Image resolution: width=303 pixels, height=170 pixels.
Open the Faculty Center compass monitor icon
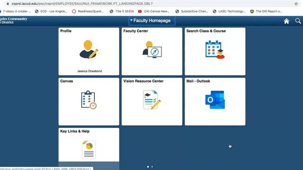coord(152,50)
